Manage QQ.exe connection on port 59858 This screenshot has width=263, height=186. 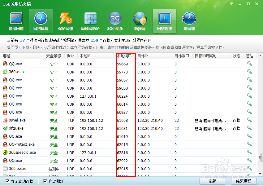[249, 88]
